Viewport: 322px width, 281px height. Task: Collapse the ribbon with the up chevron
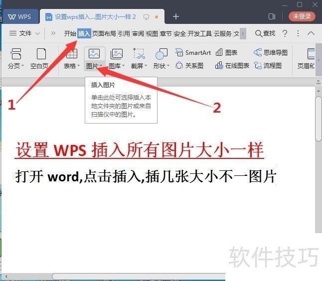(x=311, y=33)
